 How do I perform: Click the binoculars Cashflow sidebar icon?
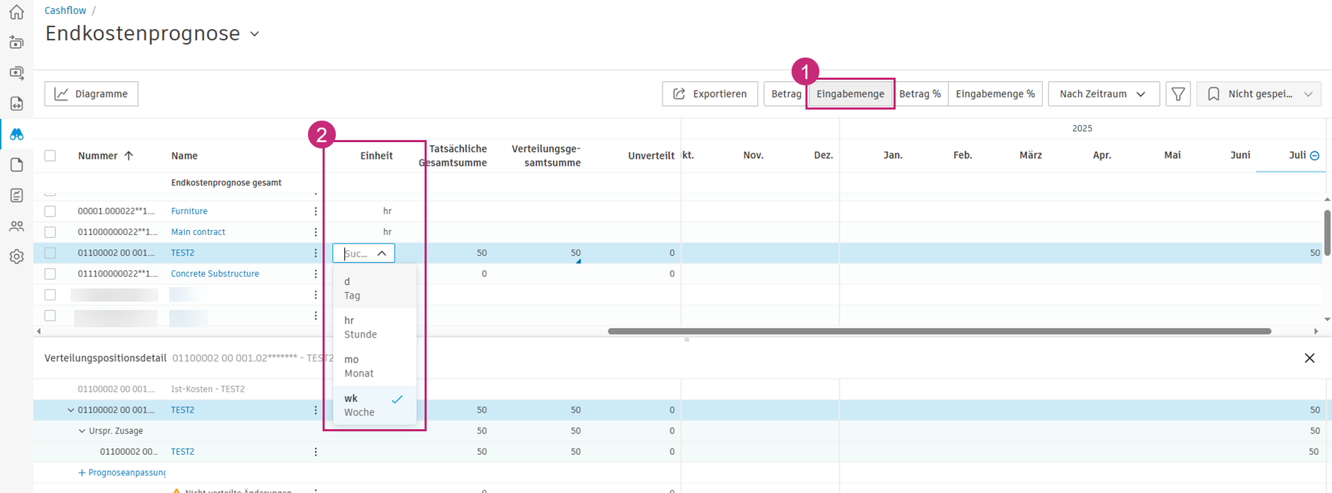click(17, 134)
